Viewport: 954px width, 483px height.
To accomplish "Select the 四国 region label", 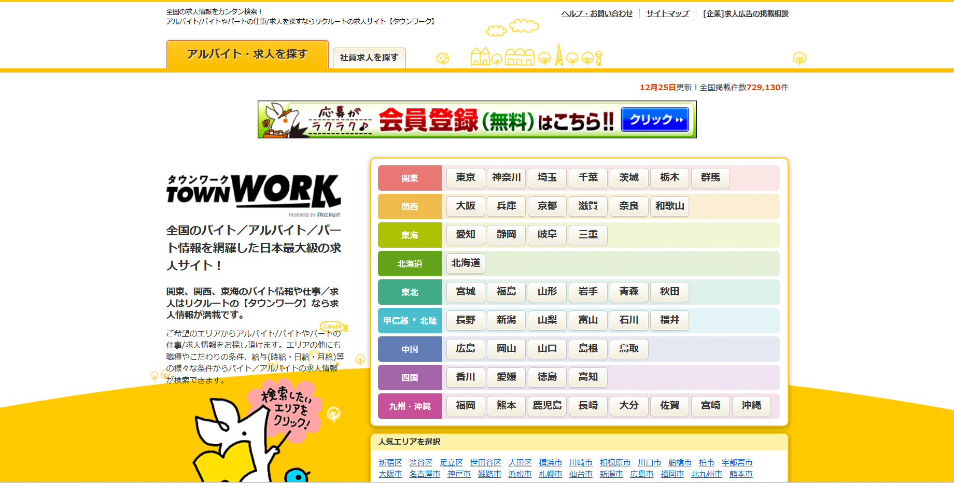I will click(x=410, y=378).
